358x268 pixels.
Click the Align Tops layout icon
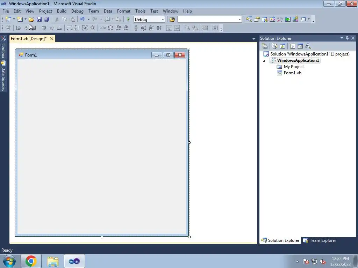coord(44,28)
